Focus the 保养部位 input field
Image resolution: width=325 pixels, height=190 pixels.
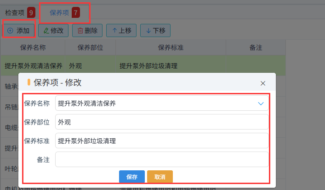162,122
